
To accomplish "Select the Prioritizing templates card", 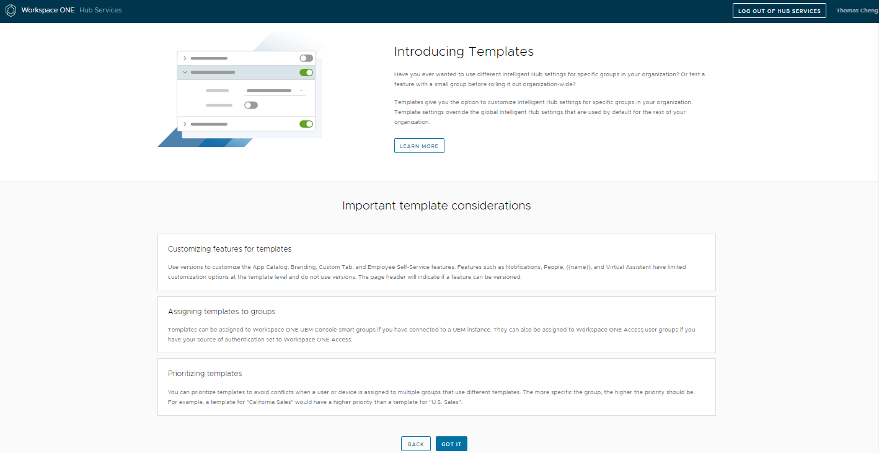I will [x=436, y=387].
